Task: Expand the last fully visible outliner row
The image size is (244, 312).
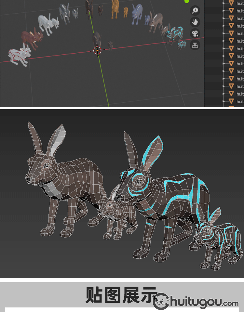Action: pyautogui.click(x=224, y=101)
